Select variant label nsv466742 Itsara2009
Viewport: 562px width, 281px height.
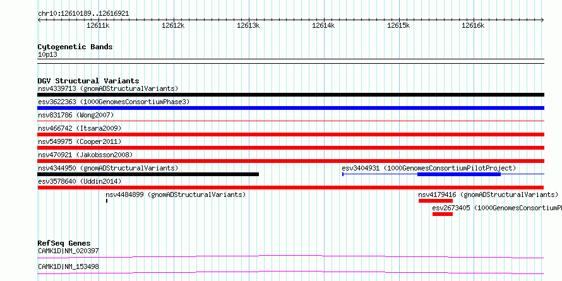pyautogui.click(x=80, y=128)
